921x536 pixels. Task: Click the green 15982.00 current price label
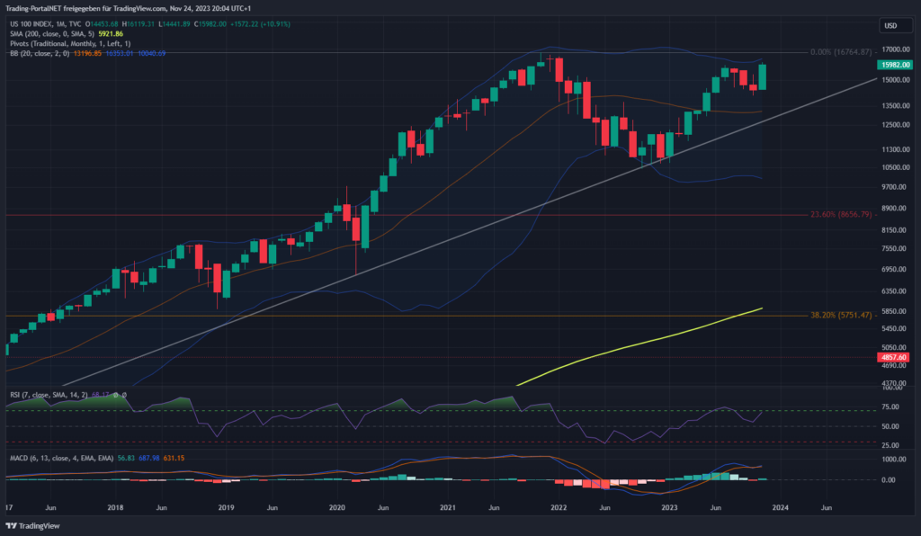point(890,66)
